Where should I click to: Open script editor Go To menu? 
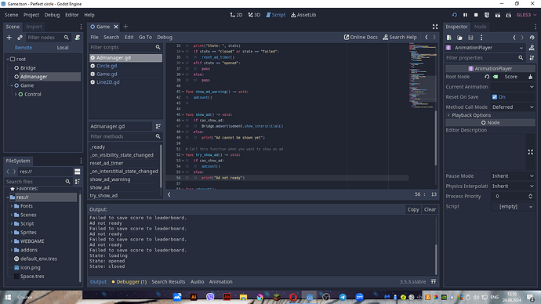click(145, 38)
